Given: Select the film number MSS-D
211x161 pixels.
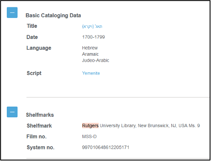Looking at the screenshot, I should click(x=89, y=137).
